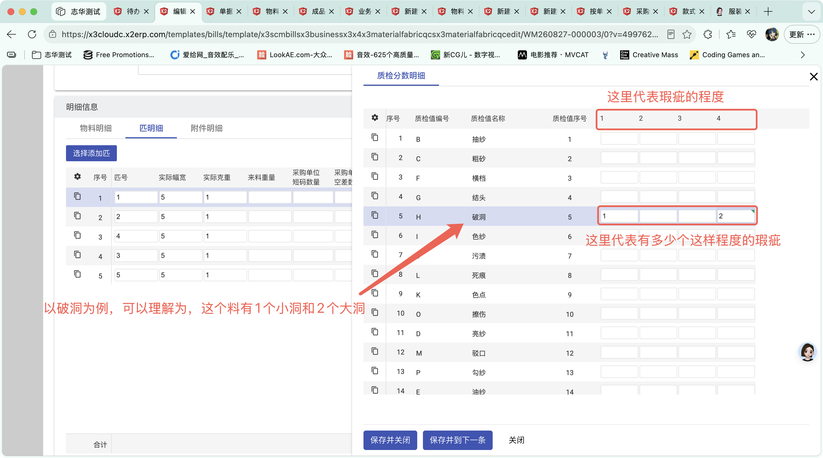Viewport: 823px width, 458px height.
Task: Click copy icon of 匹明细 row 1
Action: click(77, 196)
